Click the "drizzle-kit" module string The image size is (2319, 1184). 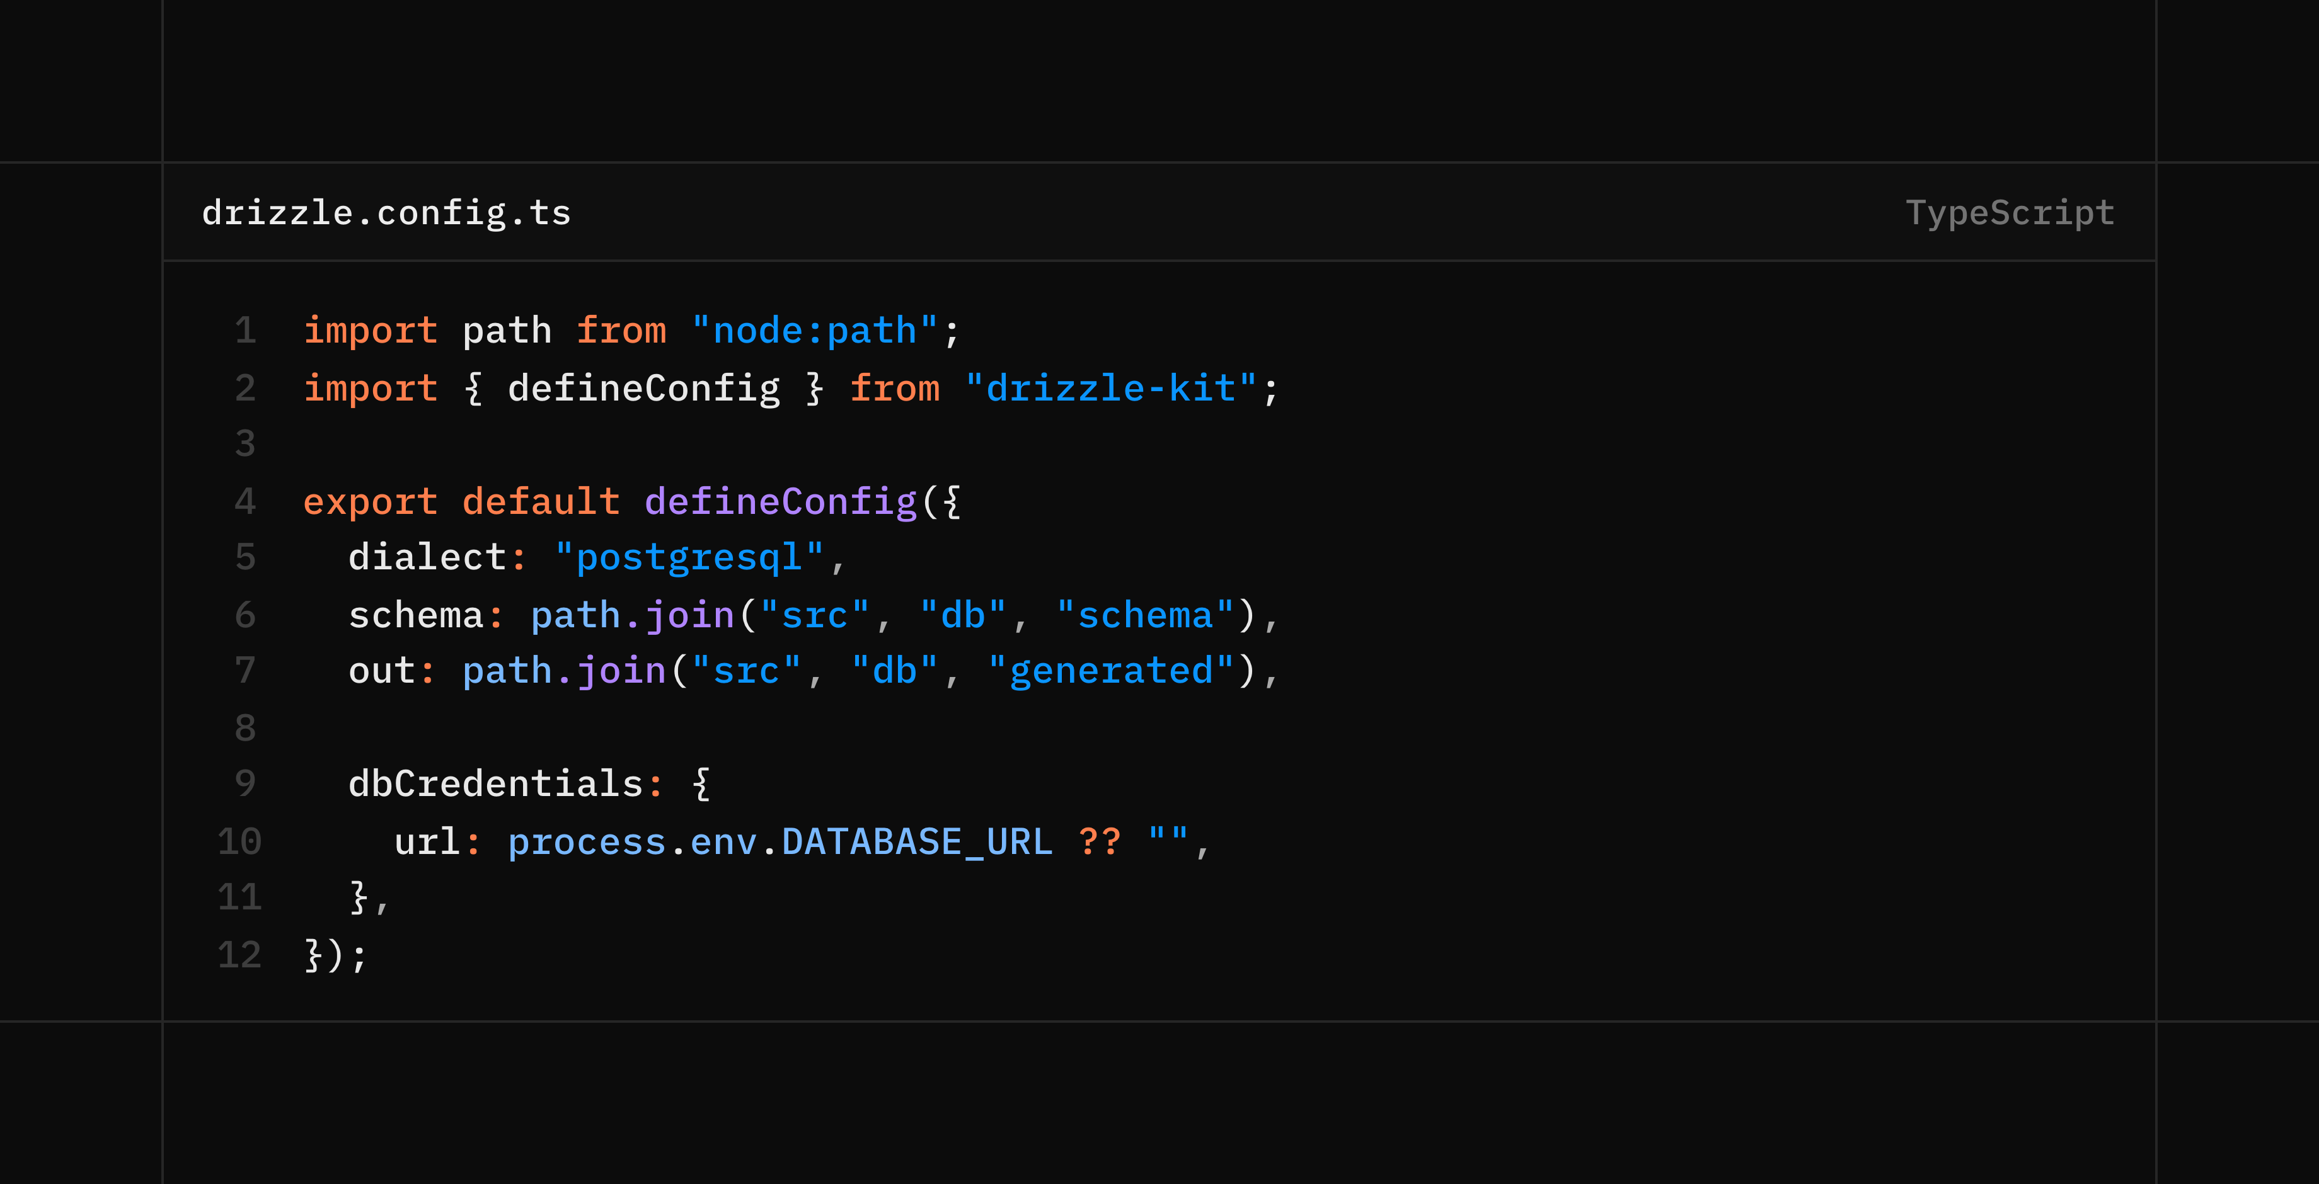coord(1110,389)
